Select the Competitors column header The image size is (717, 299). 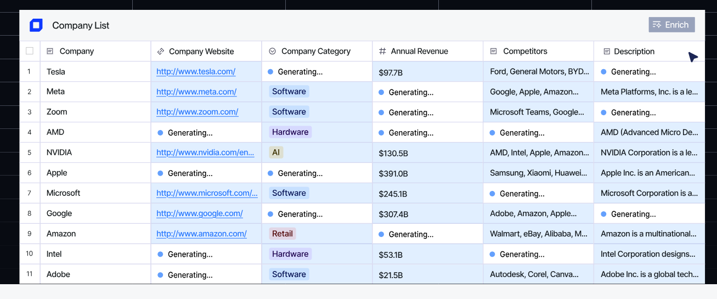click(x=539, y=51)
